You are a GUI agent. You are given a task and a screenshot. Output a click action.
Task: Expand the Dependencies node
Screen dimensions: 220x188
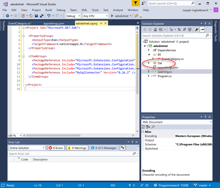pyautogui.click(x=149, y=50)
